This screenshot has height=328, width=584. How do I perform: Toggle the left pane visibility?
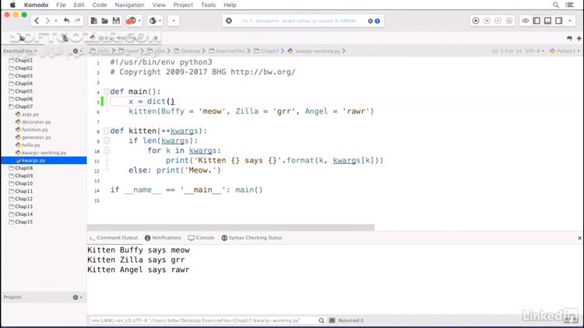click(x=537, y=21)
